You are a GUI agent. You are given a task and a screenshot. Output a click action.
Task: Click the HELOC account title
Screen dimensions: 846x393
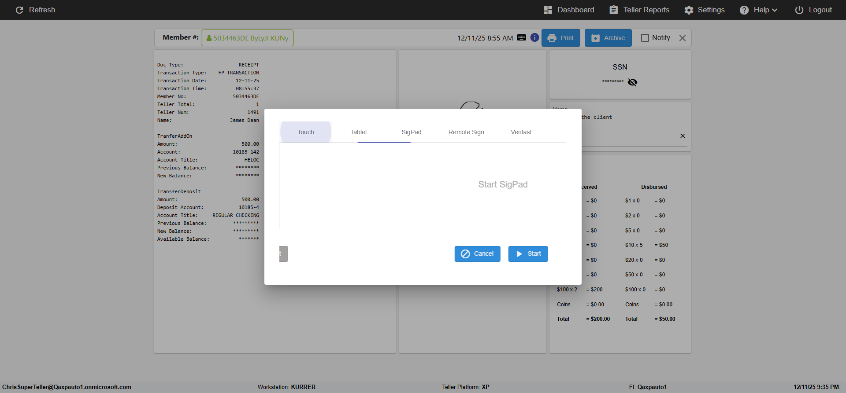[x=252, y=160]
